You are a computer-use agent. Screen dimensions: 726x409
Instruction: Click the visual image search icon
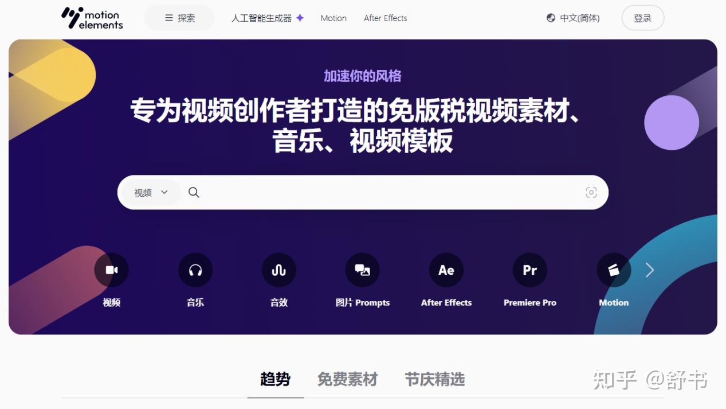pyautogui.click(x=591, y=193)
